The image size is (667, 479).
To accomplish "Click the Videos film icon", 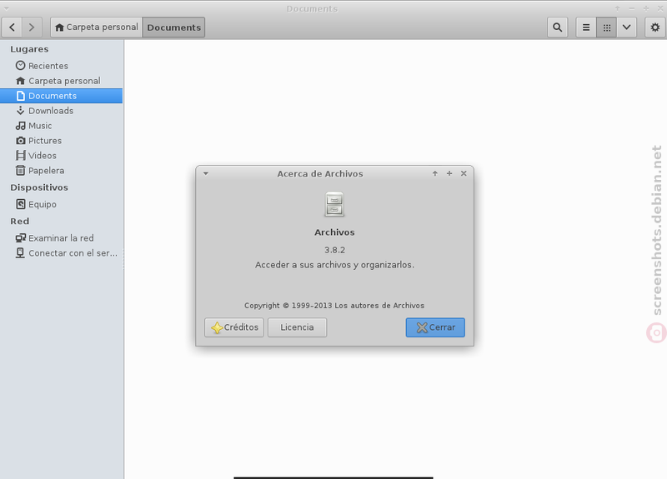I will tap(20, 155).
